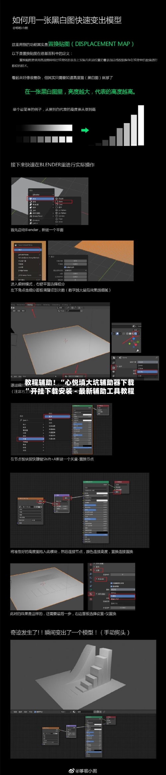The image size is (166, 775).
Task: Select Plane in the Add Mesh submenu
Action: tap(61, 202)
